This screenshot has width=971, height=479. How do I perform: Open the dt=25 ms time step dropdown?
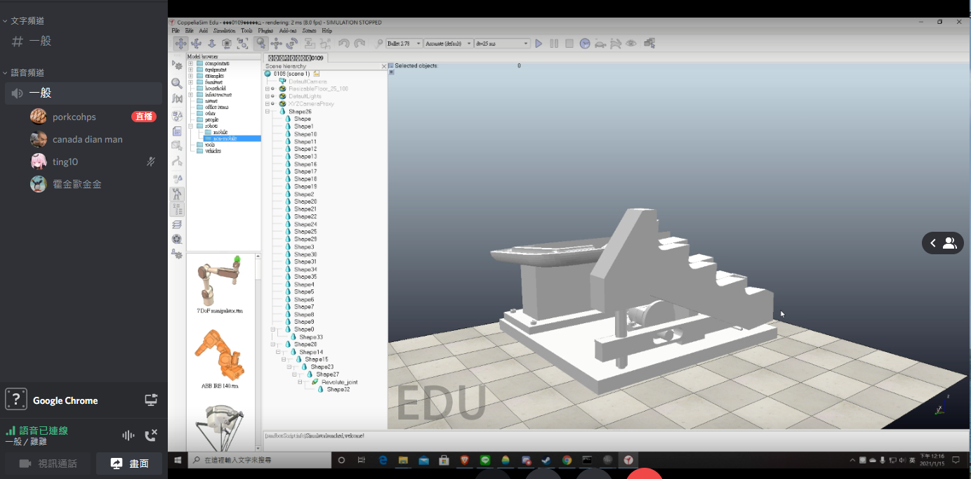point(502,44)
